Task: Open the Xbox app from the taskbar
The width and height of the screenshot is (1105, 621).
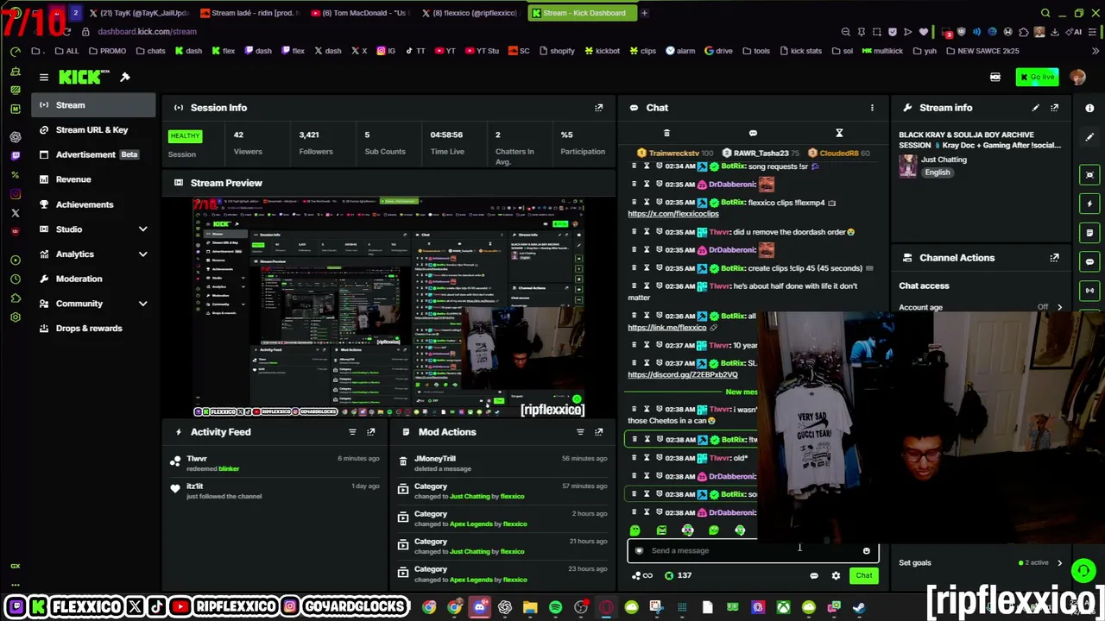Action: tap(783, 607)
